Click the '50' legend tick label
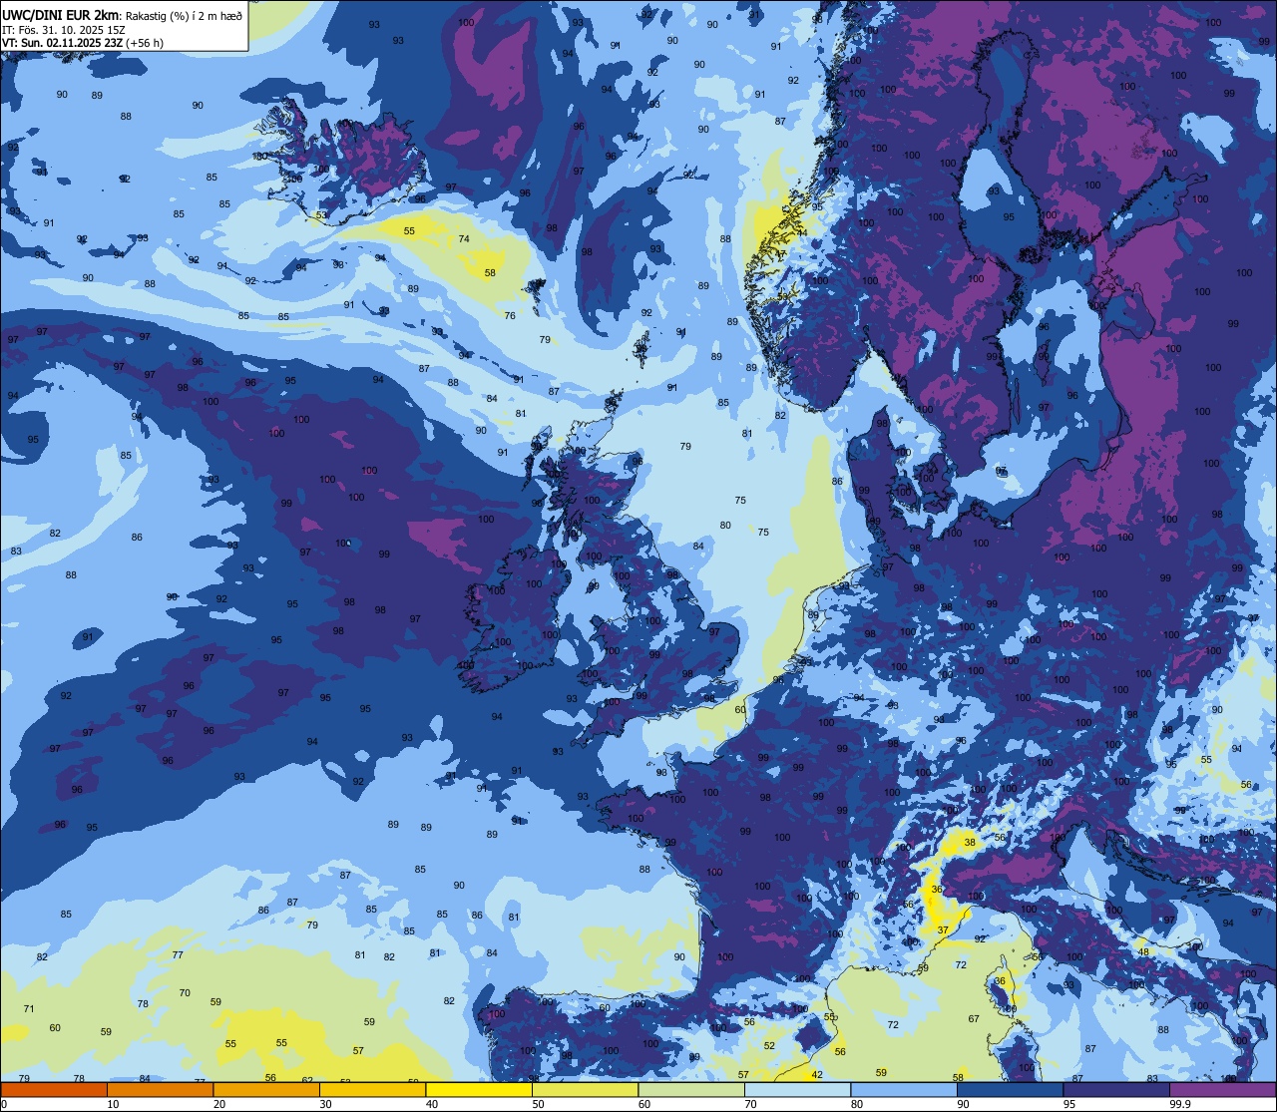Screen dimensions: 1277x1112 point(538,1104)
